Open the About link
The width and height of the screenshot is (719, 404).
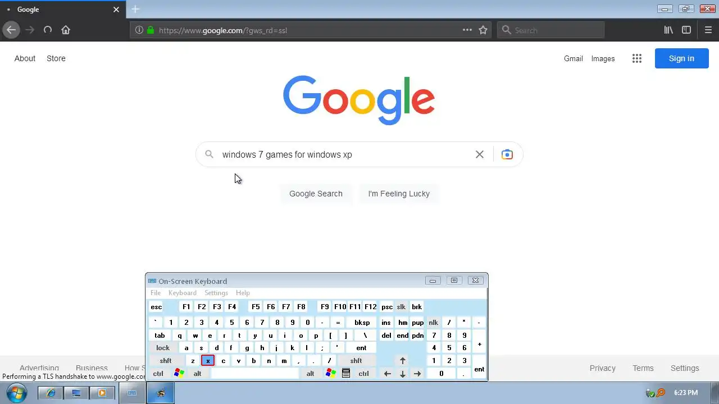pyautogui.click(x=25, y=58)
